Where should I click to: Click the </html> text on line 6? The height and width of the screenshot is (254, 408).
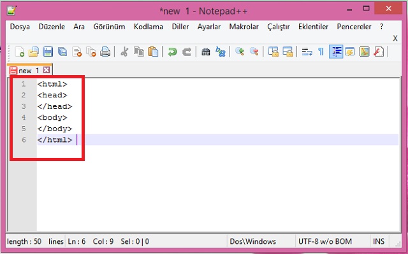click(55, 140)
